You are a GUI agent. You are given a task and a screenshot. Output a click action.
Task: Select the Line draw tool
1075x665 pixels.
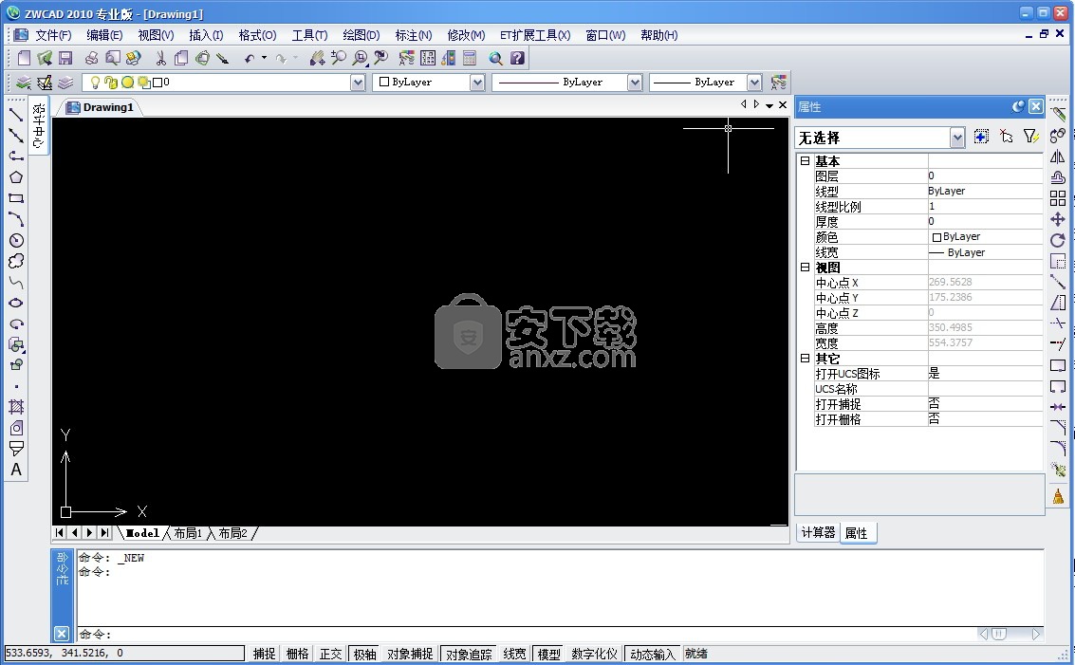tap(16, 115)
